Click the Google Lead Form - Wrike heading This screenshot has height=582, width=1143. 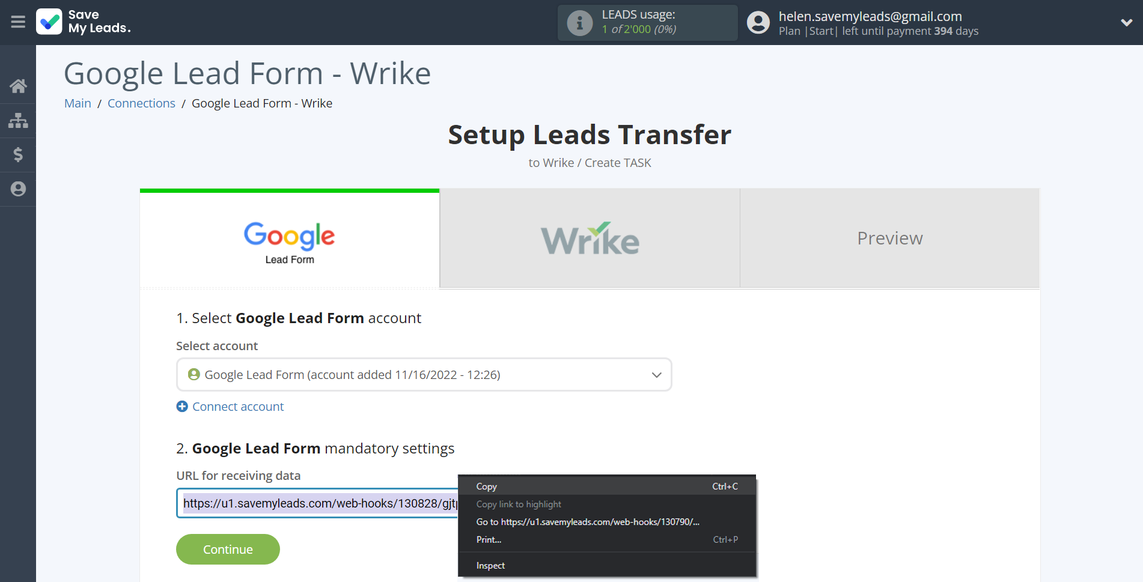(248, 74)
